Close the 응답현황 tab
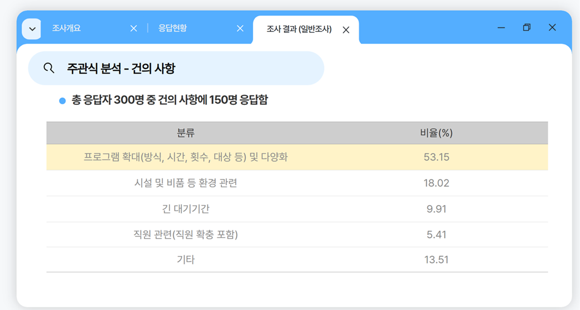Viewport: 580px width, 310px height. (240, 28)
